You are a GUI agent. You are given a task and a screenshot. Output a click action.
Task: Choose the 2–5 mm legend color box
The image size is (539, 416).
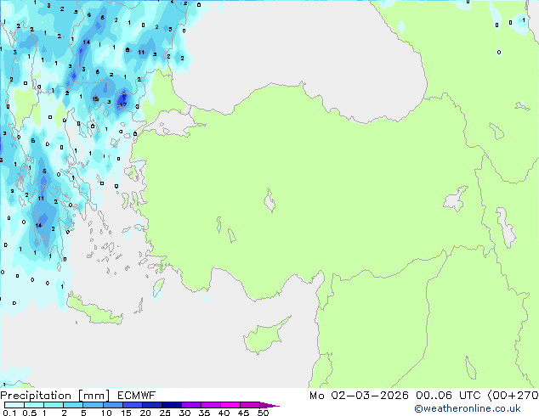(73, 405)
